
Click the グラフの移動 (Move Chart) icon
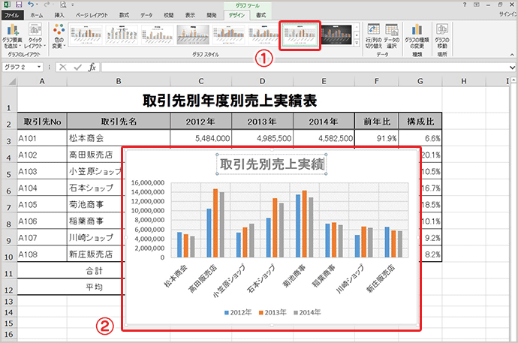coord(441,35)
